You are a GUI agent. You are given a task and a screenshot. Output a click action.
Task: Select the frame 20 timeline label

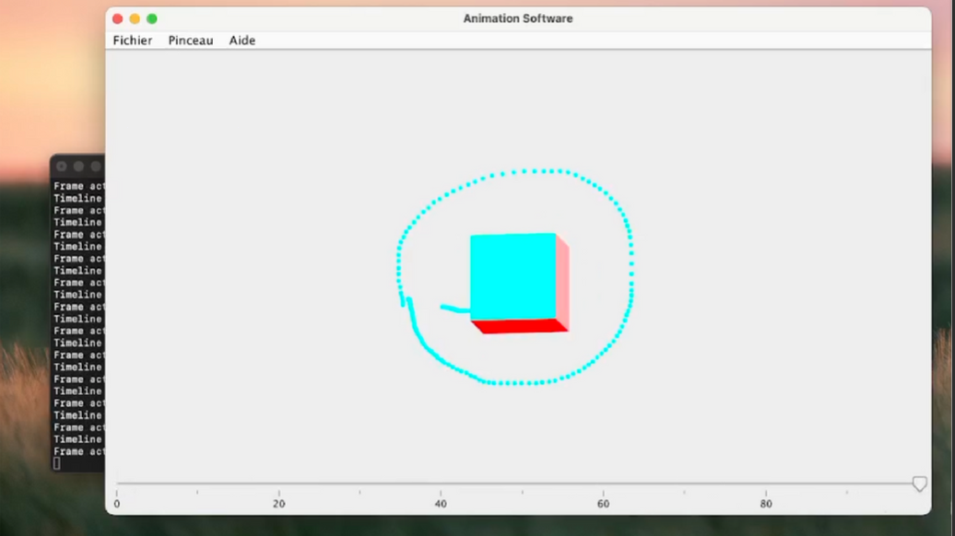(279, 504)
